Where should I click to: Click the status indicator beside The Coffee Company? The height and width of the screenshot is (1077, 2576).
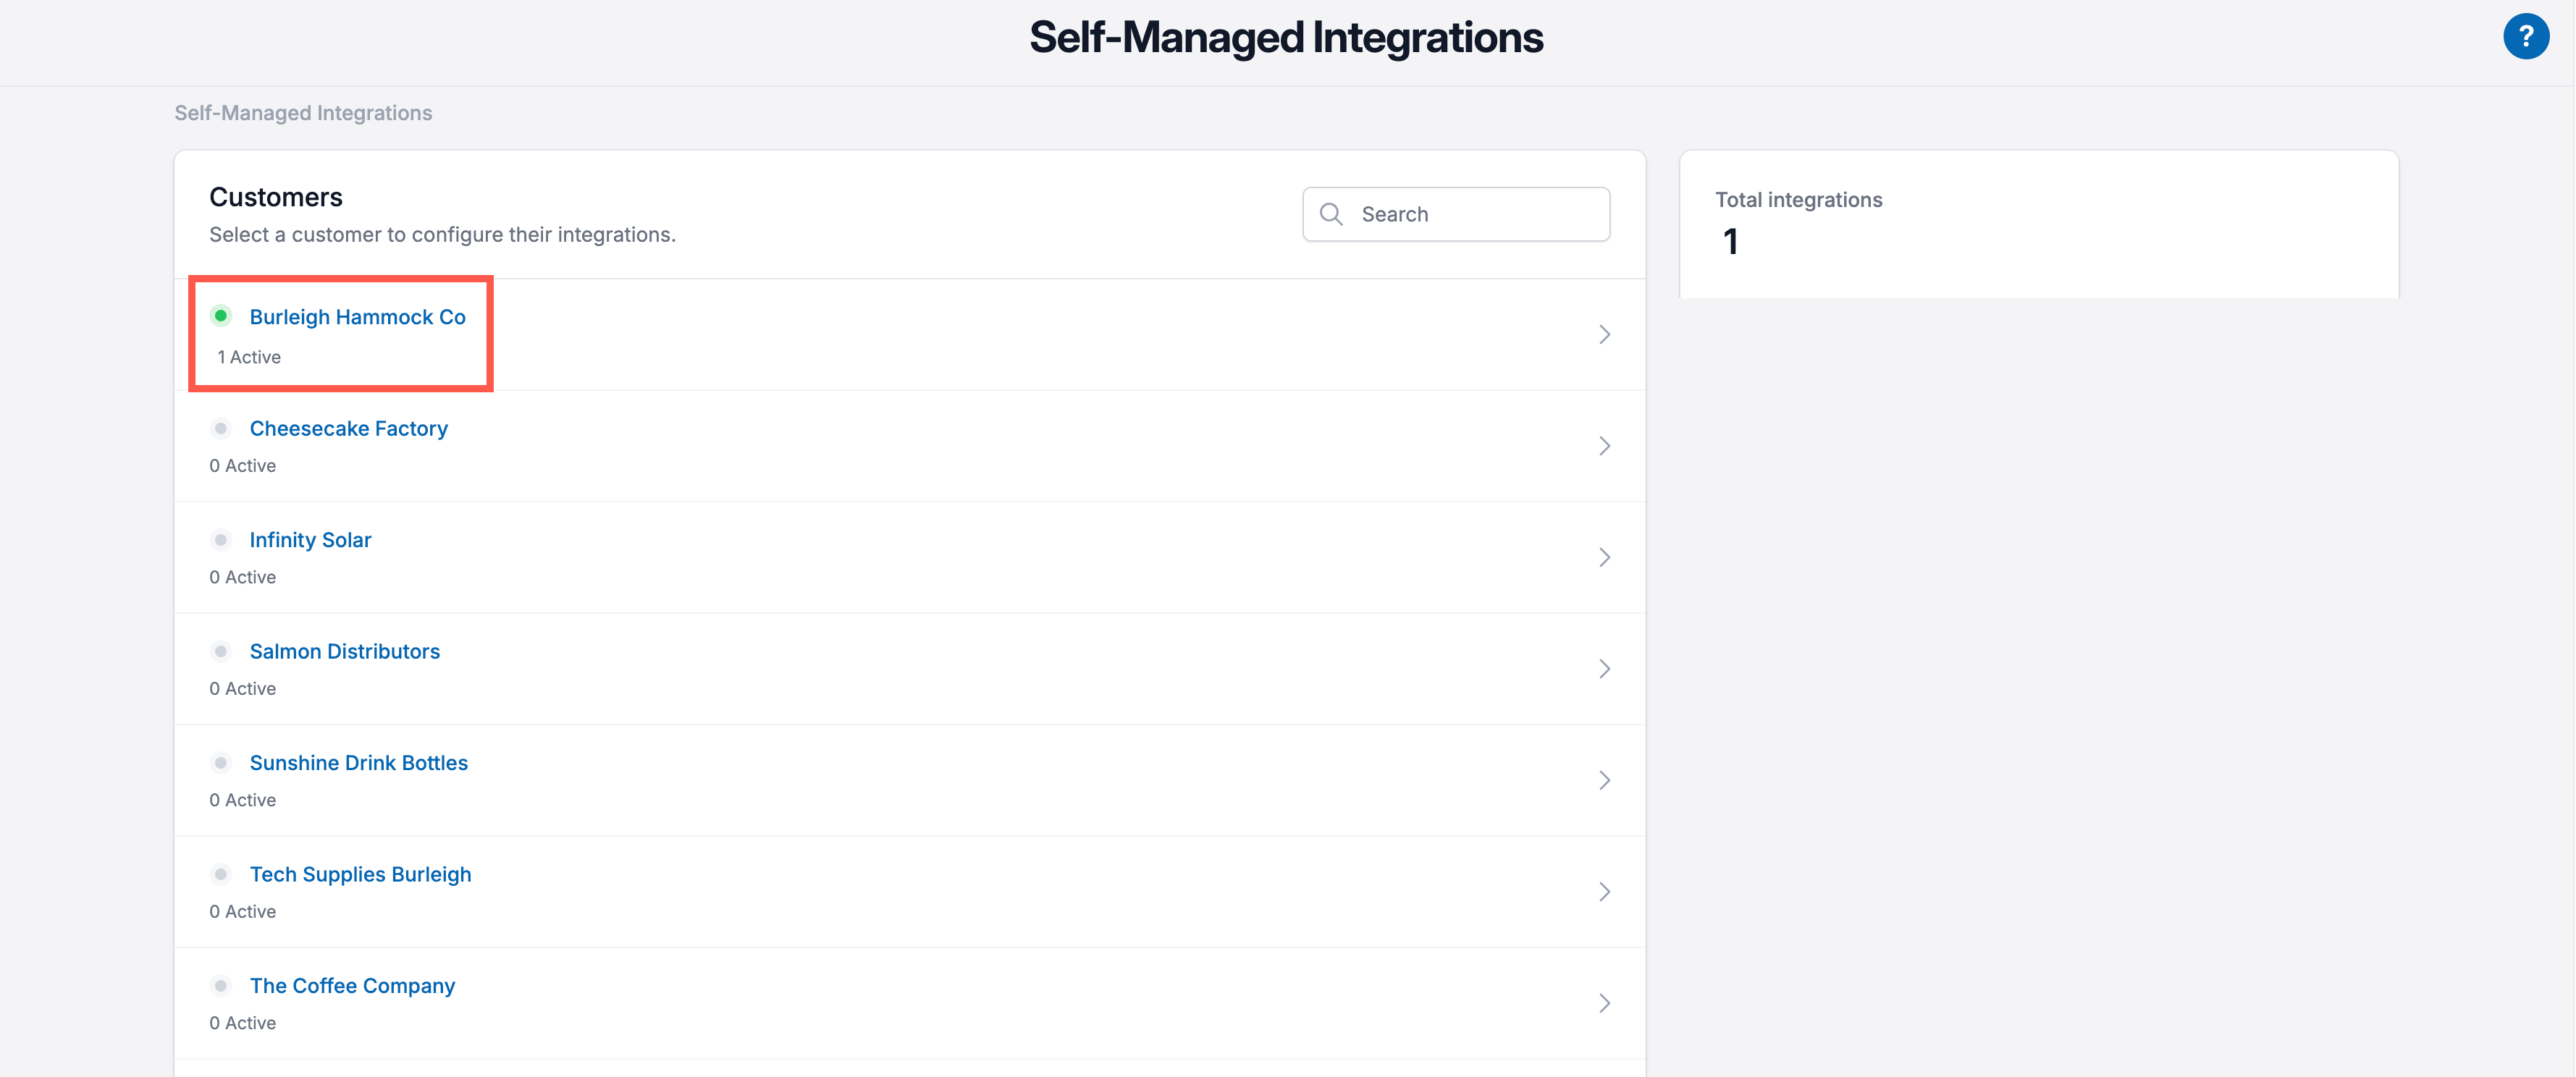[x=221, y=985]
